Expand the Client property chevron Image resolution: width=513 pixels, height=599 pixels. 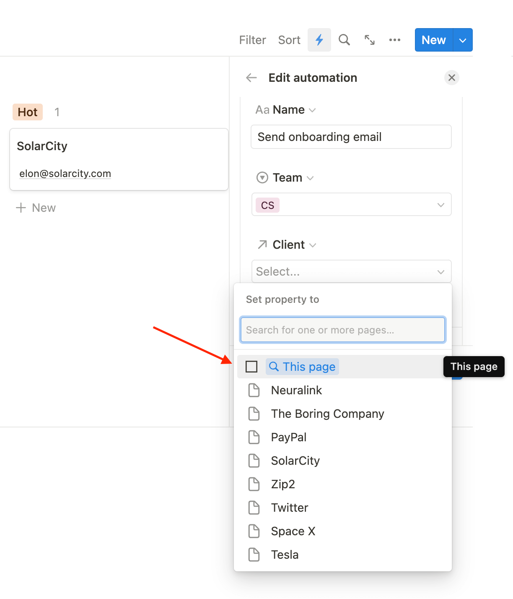(313, 245)
